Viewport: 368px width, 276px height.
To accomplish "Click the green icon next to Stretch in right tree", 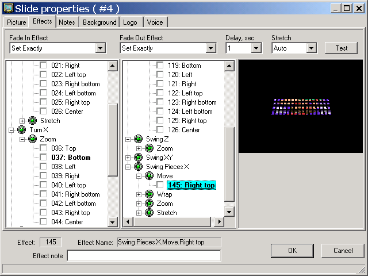I will (x=149, y=213).
